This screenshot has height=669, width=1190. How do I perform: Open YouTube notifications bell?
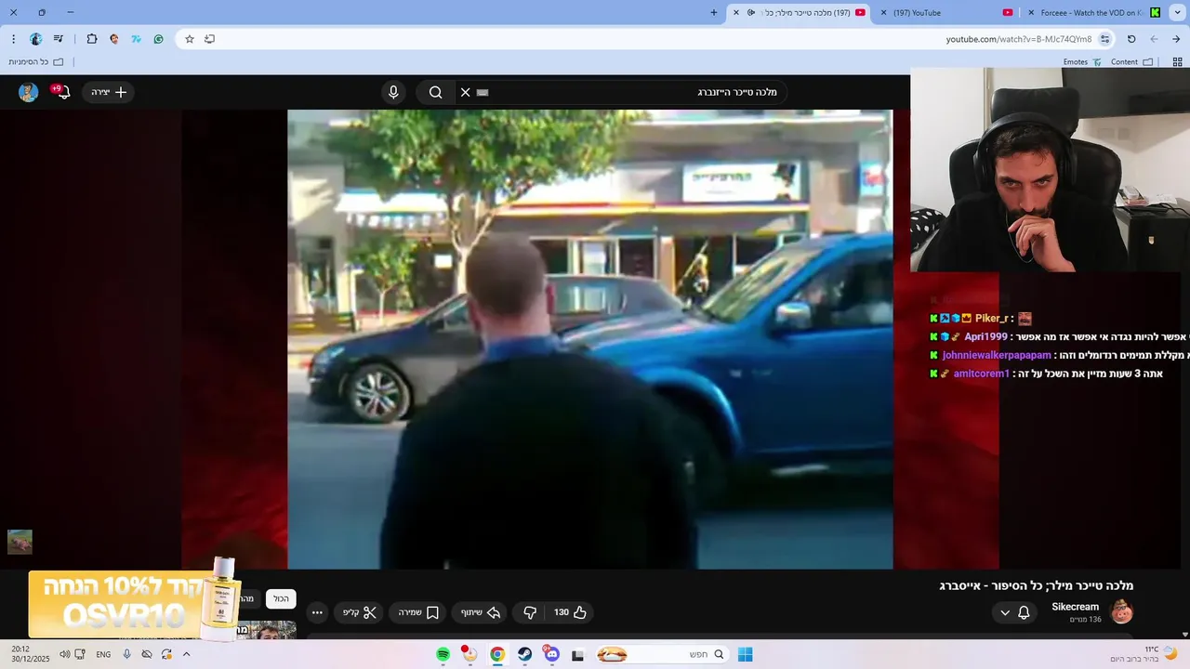[x=61, y=92]
